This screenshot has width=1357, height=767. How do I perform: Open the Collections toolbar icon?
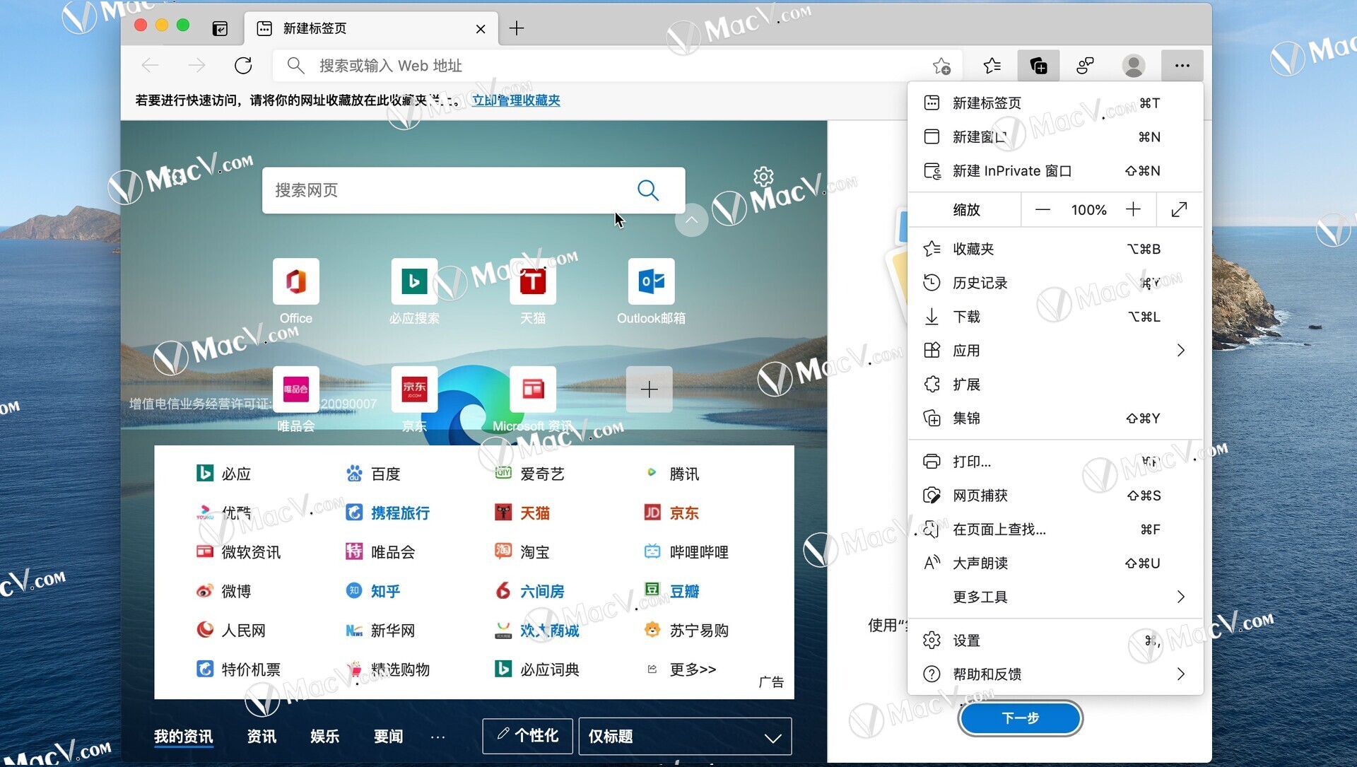1038,66
